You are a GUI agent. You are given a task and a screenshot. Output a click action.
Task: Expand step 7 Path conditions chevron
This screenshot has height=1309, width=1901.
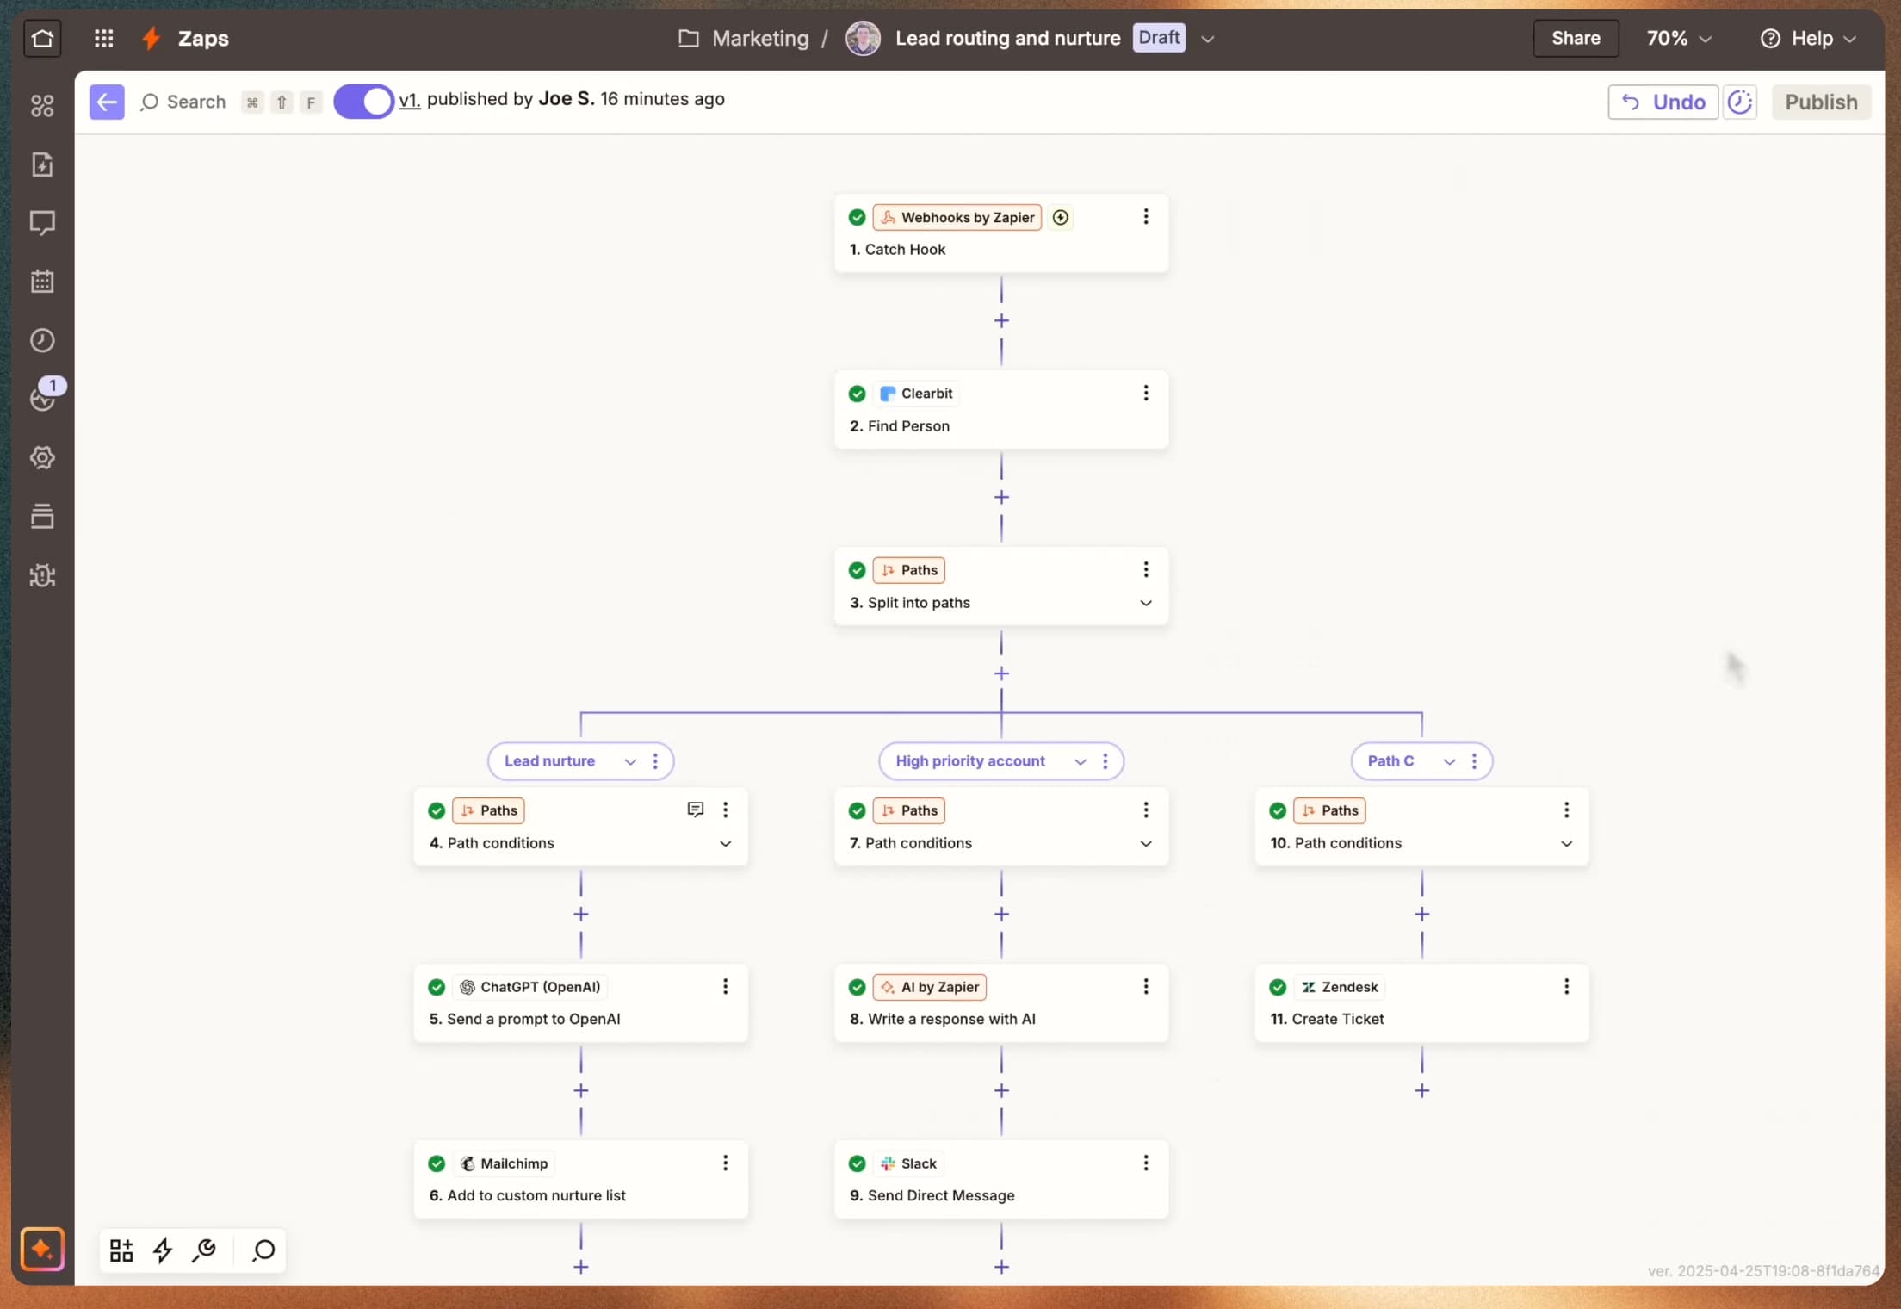pyautogui.click(x=1146, y=843)
